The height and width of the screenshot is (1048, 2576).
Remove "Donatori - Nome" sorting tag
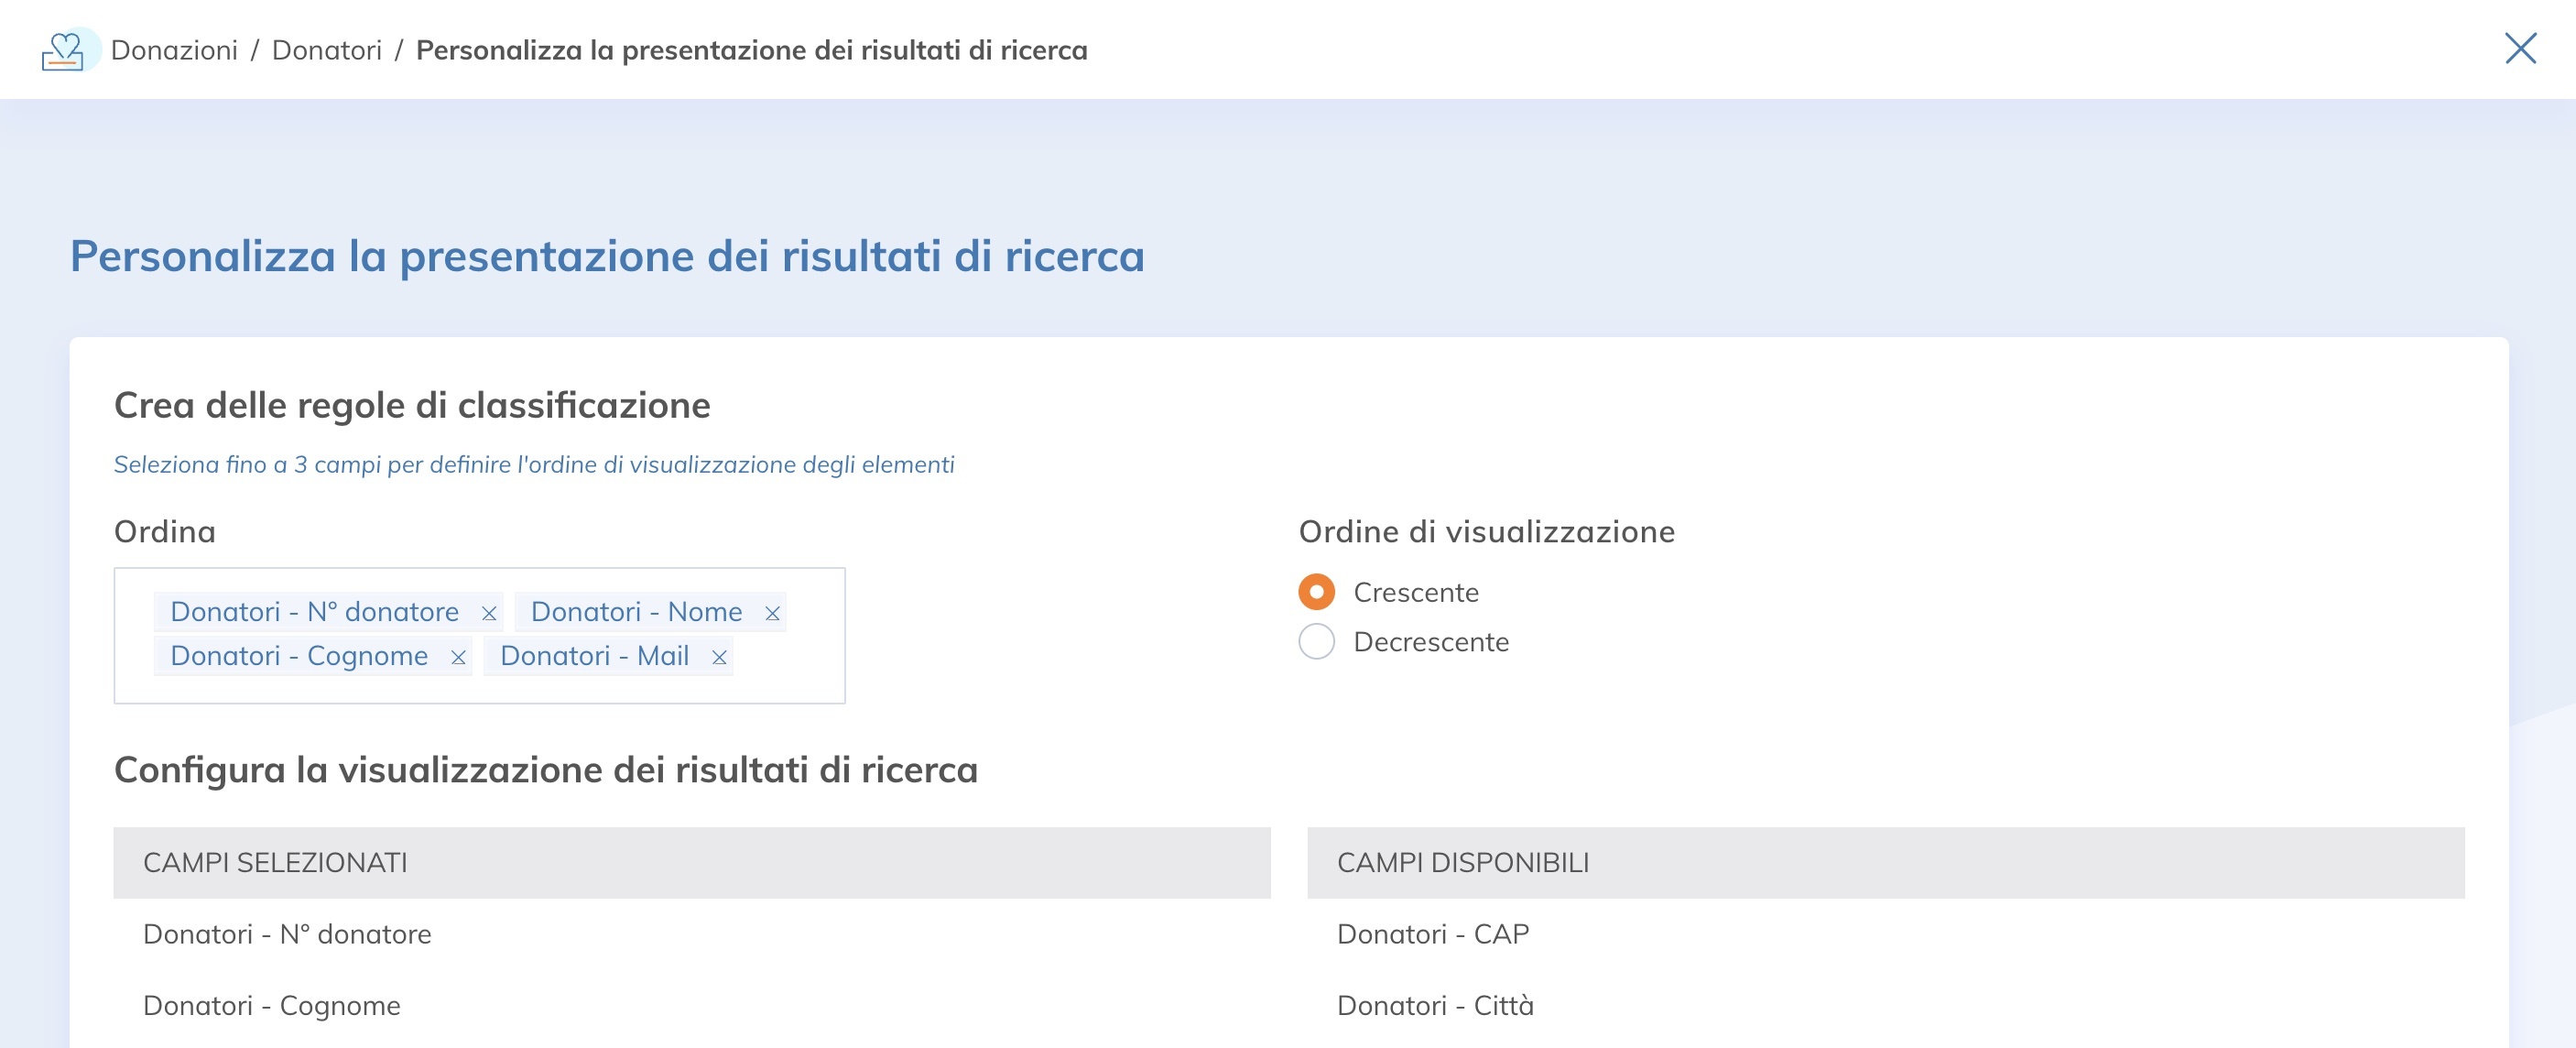pyautogui.click(x=771, y=611)
